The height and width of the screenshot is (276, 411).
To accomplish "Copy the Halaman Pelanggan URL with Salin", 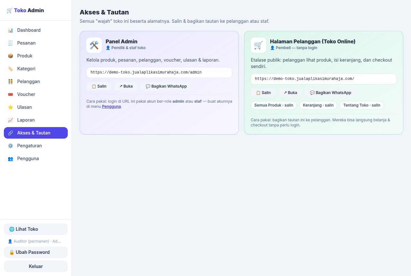I will [x=263, y=93].
